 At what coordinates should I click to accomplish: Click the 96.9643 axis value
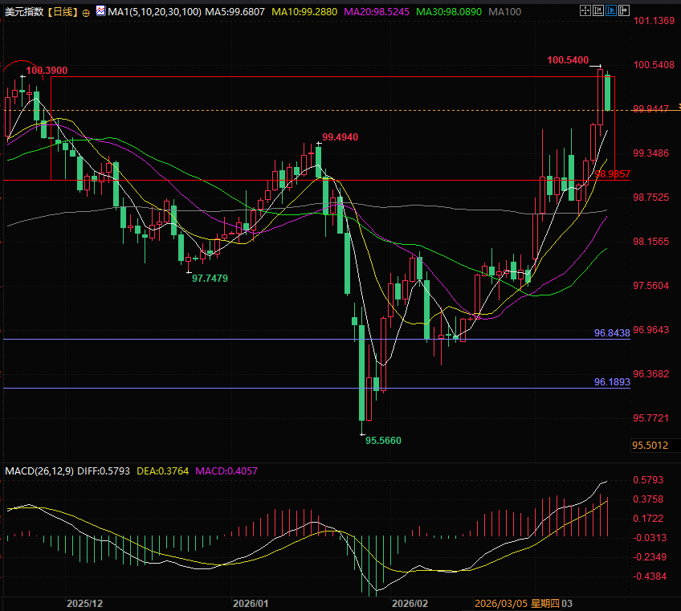pos(651,330)
